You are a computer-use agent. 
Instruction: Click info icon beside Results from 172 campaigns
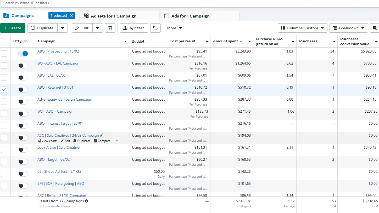coord(86,201)
